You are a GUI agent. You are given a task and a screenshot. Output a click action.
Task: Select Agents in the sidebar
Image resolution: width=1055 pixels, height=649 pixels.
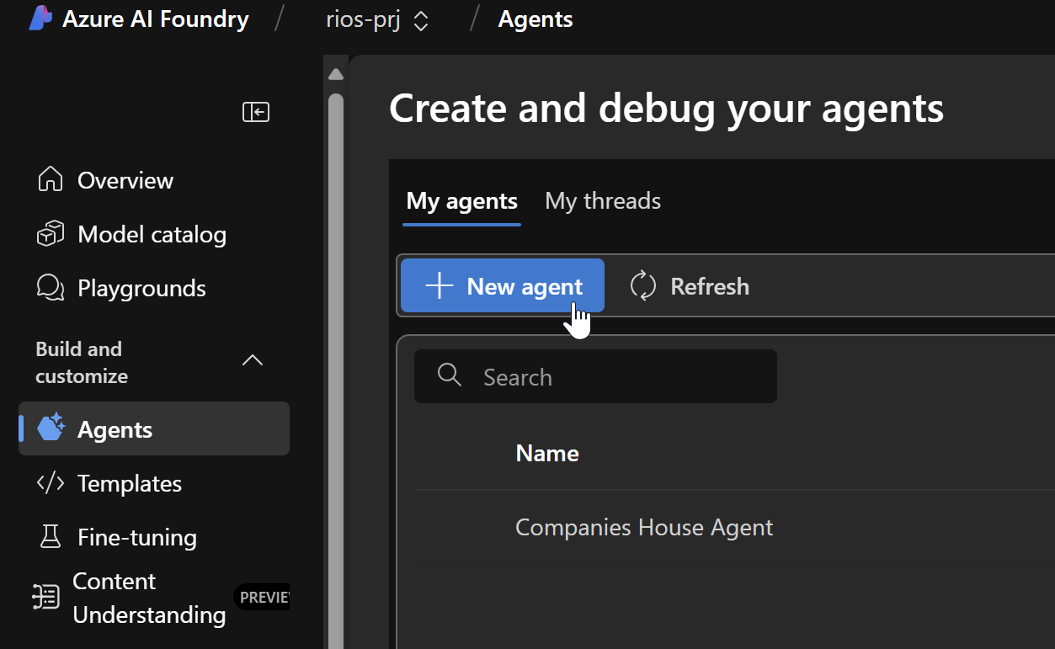[154, 428]
